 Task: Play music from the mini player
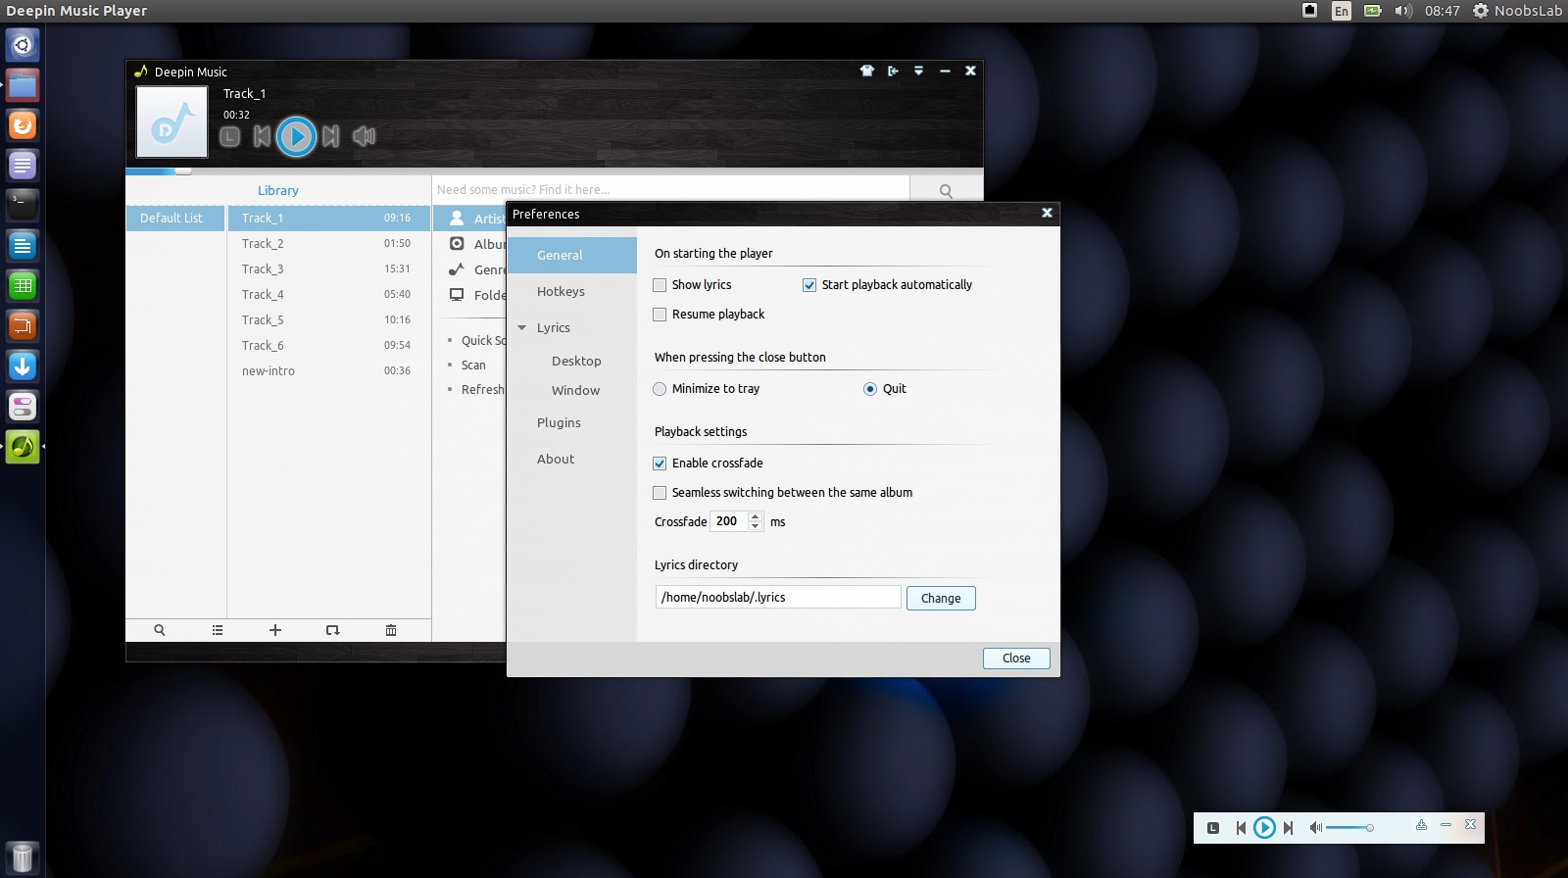point(1264,828)
